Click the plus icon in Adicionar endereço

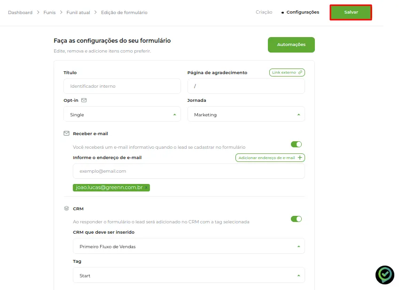(300, 158)
